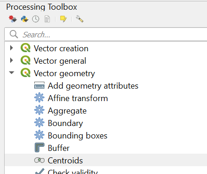
Task: Click gear icon beside Affine transform
Action: [39, 97]
